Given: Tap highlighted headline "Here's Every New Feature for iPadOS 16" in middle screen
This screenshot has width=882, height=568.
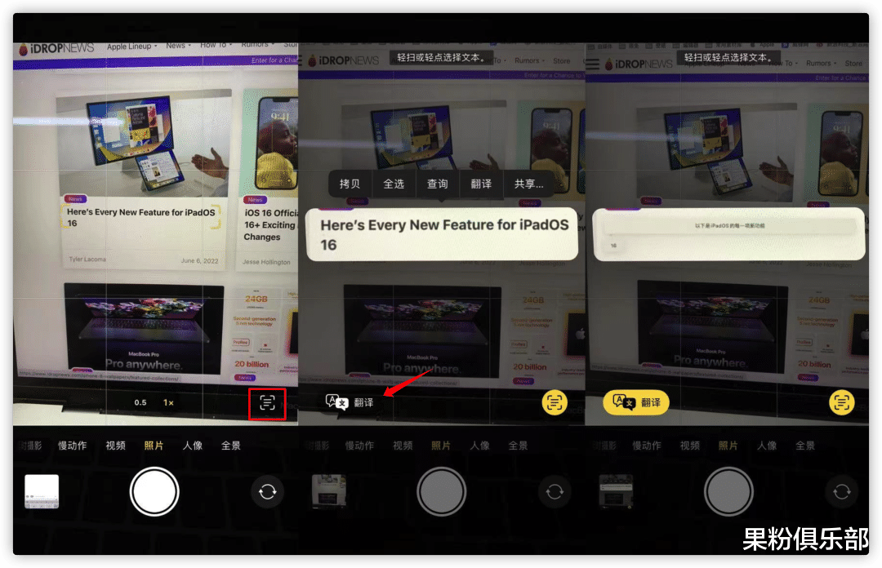Looking at the screenshot, I should pos(442,234).
